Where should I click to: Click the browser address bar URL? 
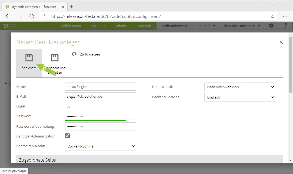[x=106, y=17]
